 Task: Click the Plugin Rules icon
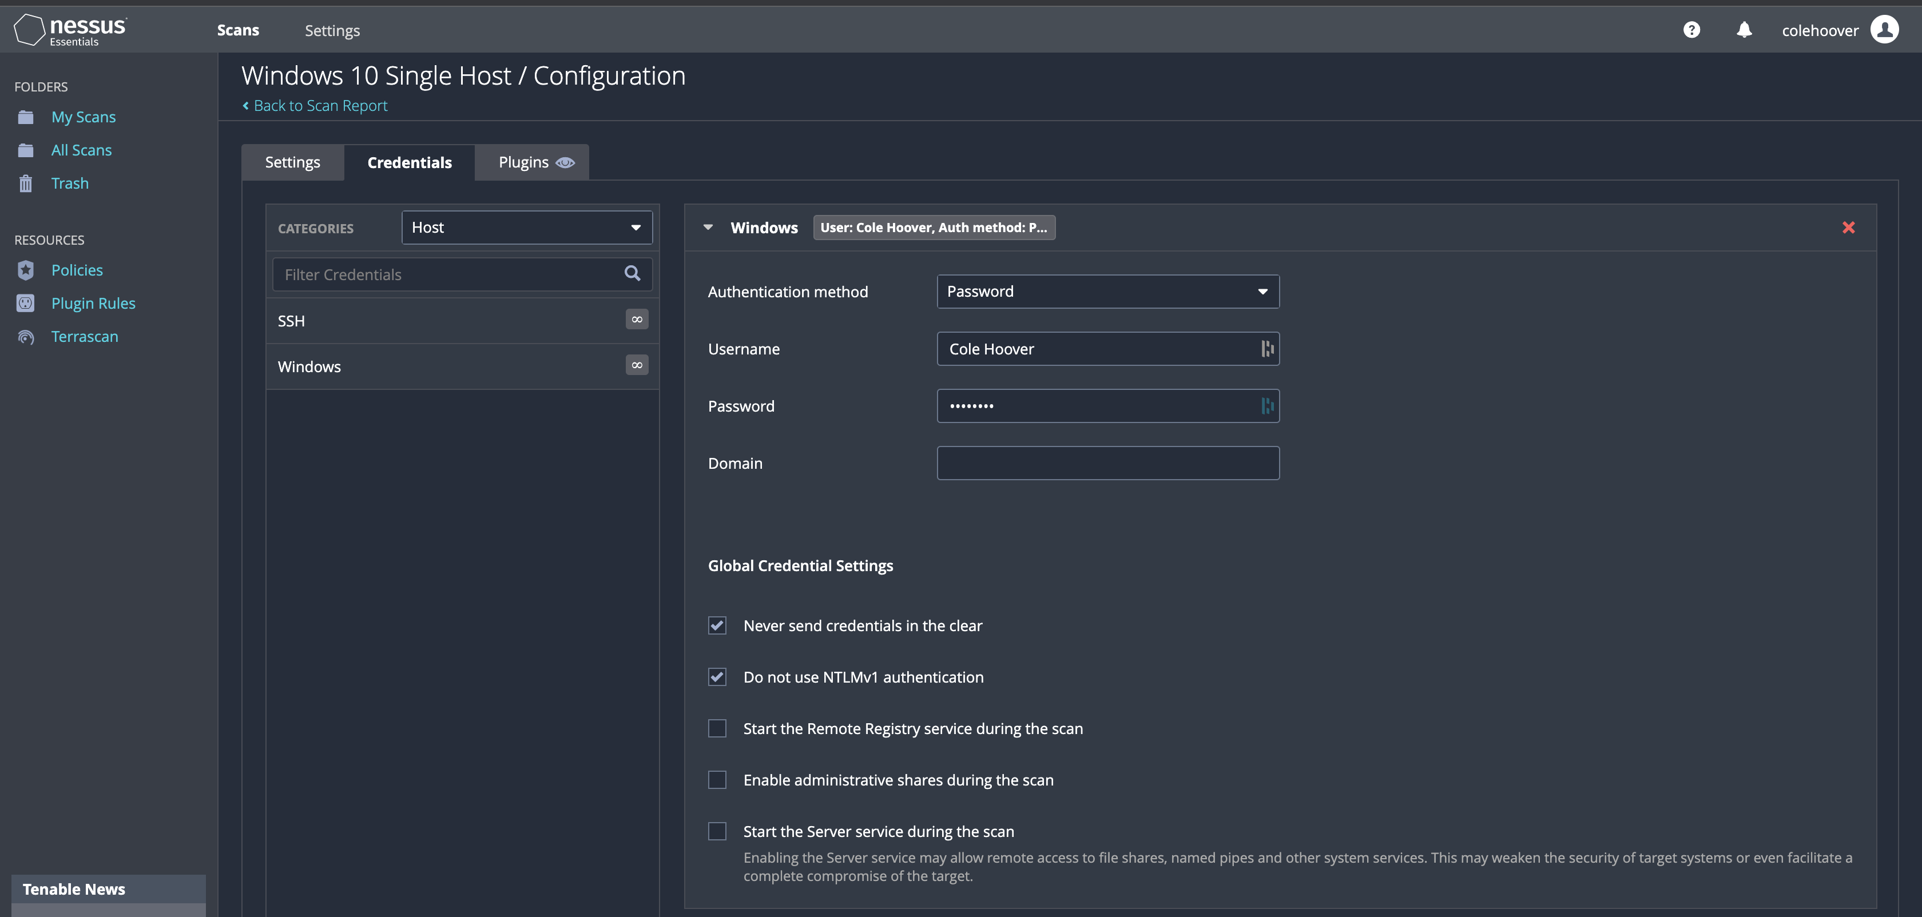[x=25, y=304]
